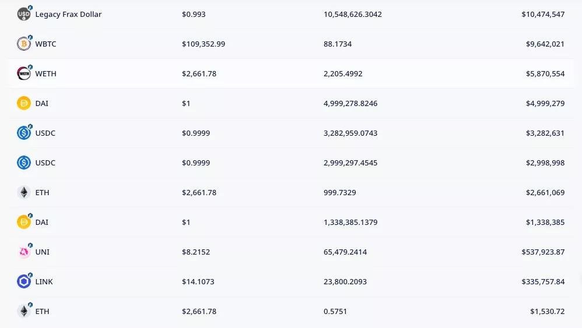Click the WBTC price $109,352.99

(x=204, y=44)
